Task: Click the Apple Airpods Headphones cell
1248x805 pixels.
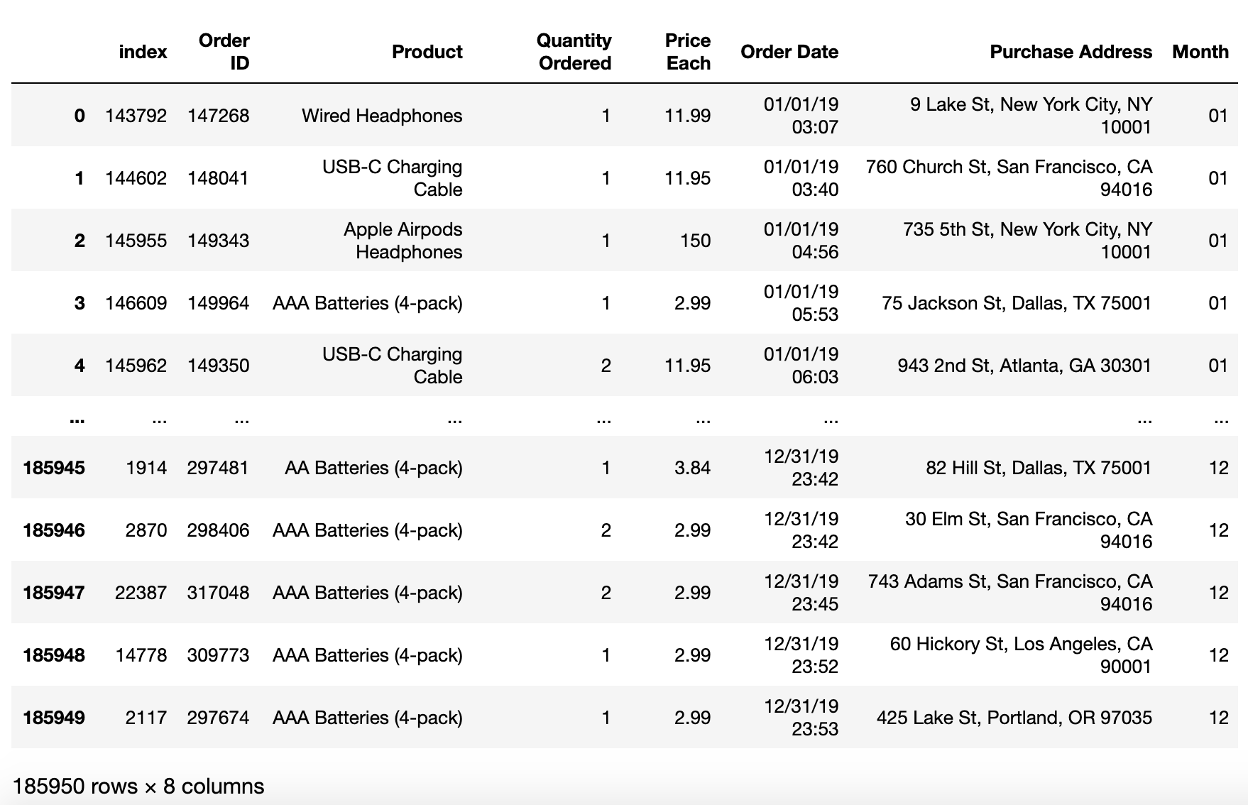Action: tap(403, 241)
